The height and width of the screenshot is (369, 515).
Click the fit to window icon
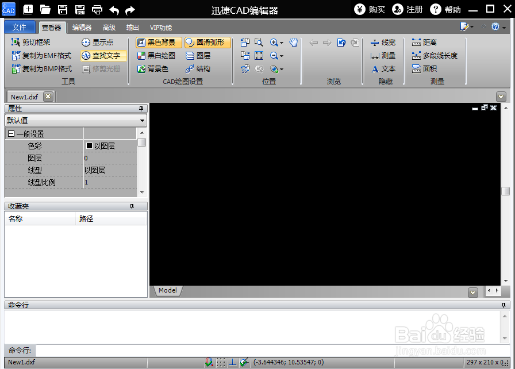click(259, 56)
